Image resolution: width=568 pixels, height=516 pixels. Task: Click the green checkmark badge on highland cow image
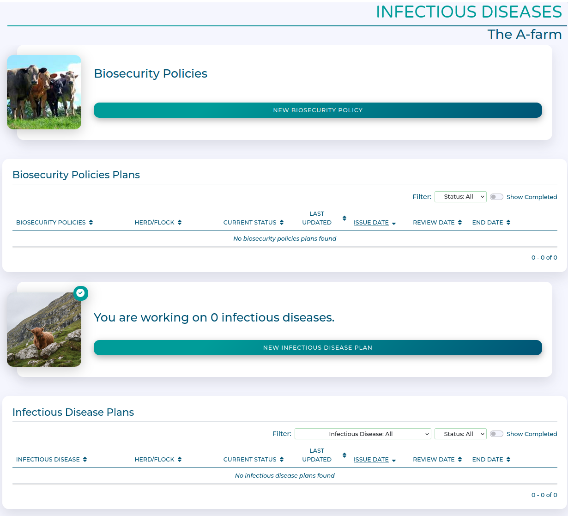(81, 293)
